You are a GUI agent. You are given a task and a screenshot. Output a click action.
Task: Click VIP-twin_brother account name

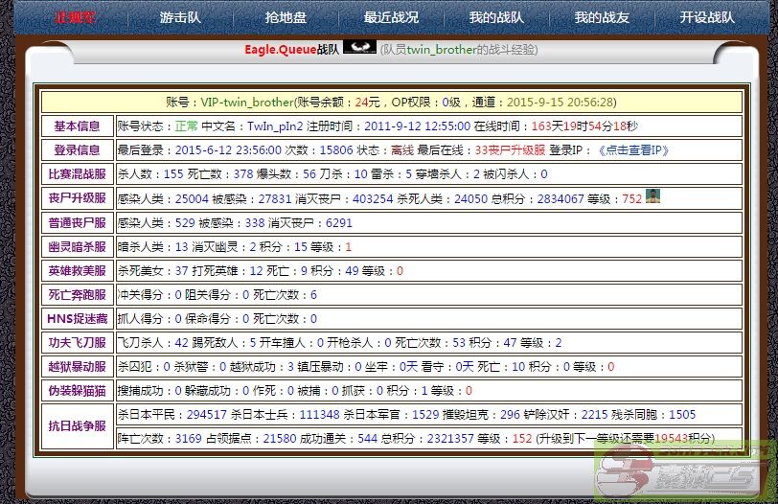[247, 102]
